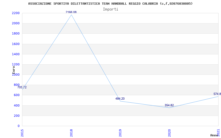Click the 2015 x-axis year label
The image size is (221, 138).
click(22, 133)
